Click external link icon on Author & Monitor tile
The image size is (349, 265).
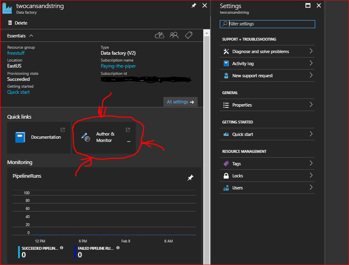coord(128,130)
